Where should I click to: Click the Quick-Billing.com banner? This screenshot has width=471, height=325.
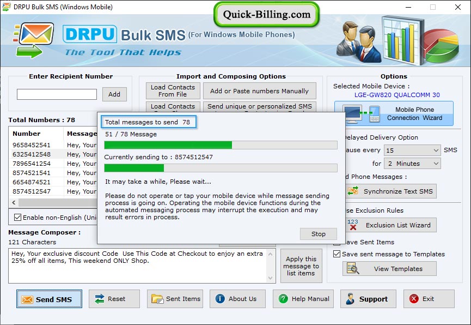click(266, 14)
